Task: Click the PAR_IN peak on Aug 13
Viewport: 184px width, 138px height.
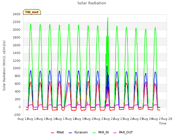Action: pyautogui.click(x=30, y=24)
